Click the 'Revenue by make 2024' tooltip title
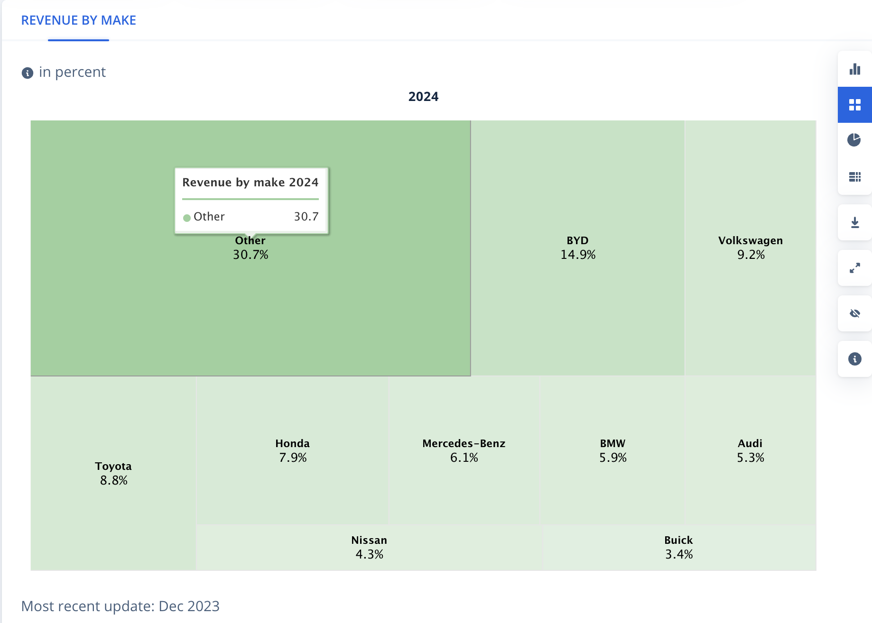 point(250,183)
